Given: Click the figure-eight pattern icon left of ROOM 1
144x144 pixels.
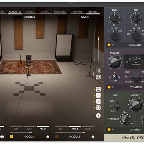Looking at the screenshot, I should coord(2,137).
